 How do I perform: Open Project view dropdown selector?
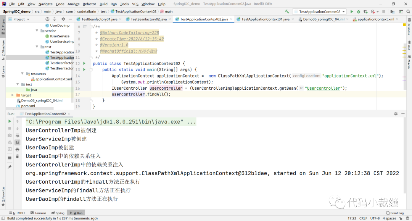coord(19,19)
